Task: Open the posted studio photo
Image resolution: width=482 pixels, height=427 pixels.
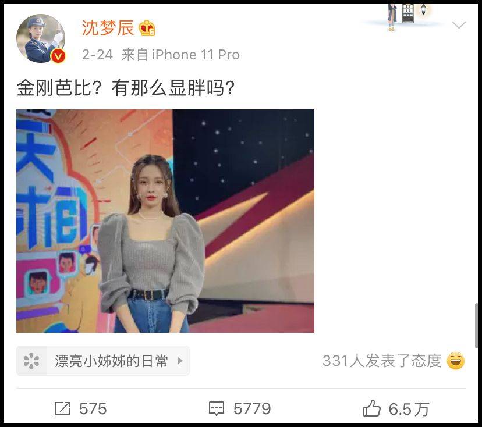Action: point(165,221)
